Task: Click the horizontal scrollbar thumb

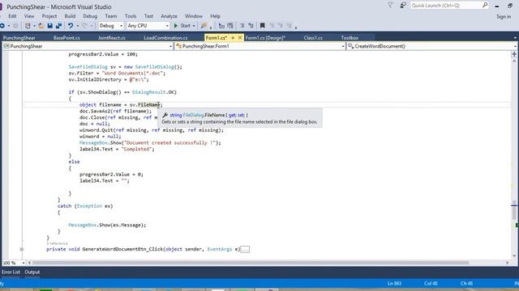Action: pyautogui.click(x=251, y=263)
